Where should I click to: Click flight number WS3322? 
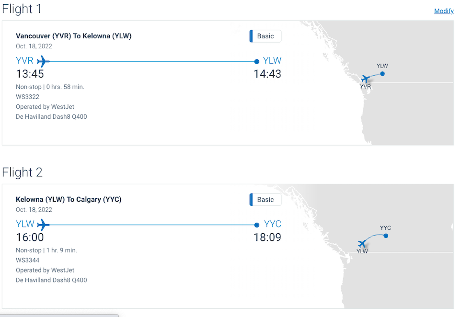[x=28, y=97]
